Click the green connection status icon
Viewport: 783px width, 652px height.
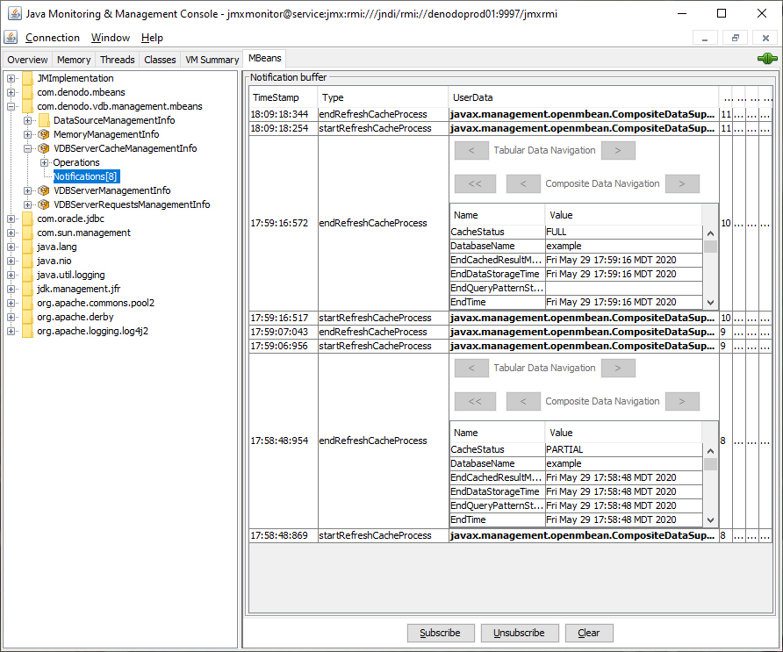point(767,59)
